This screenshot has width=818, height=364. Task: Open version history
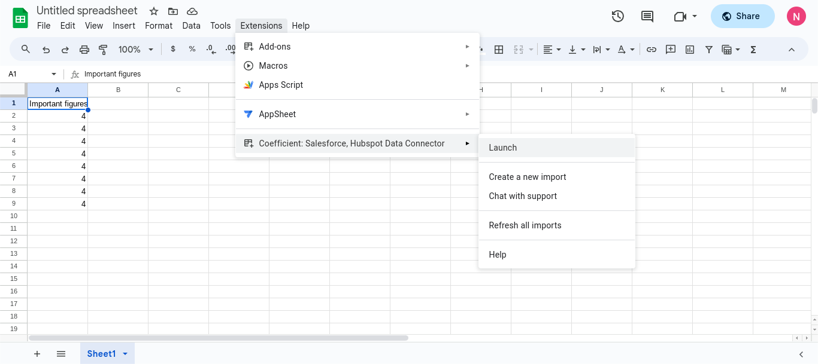pyautogui.click(x=617, y=16)
